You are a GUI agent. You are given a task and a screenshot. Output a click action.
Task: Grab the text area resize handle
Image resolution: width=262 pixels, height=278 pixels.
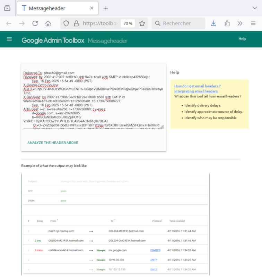point(162,127)
